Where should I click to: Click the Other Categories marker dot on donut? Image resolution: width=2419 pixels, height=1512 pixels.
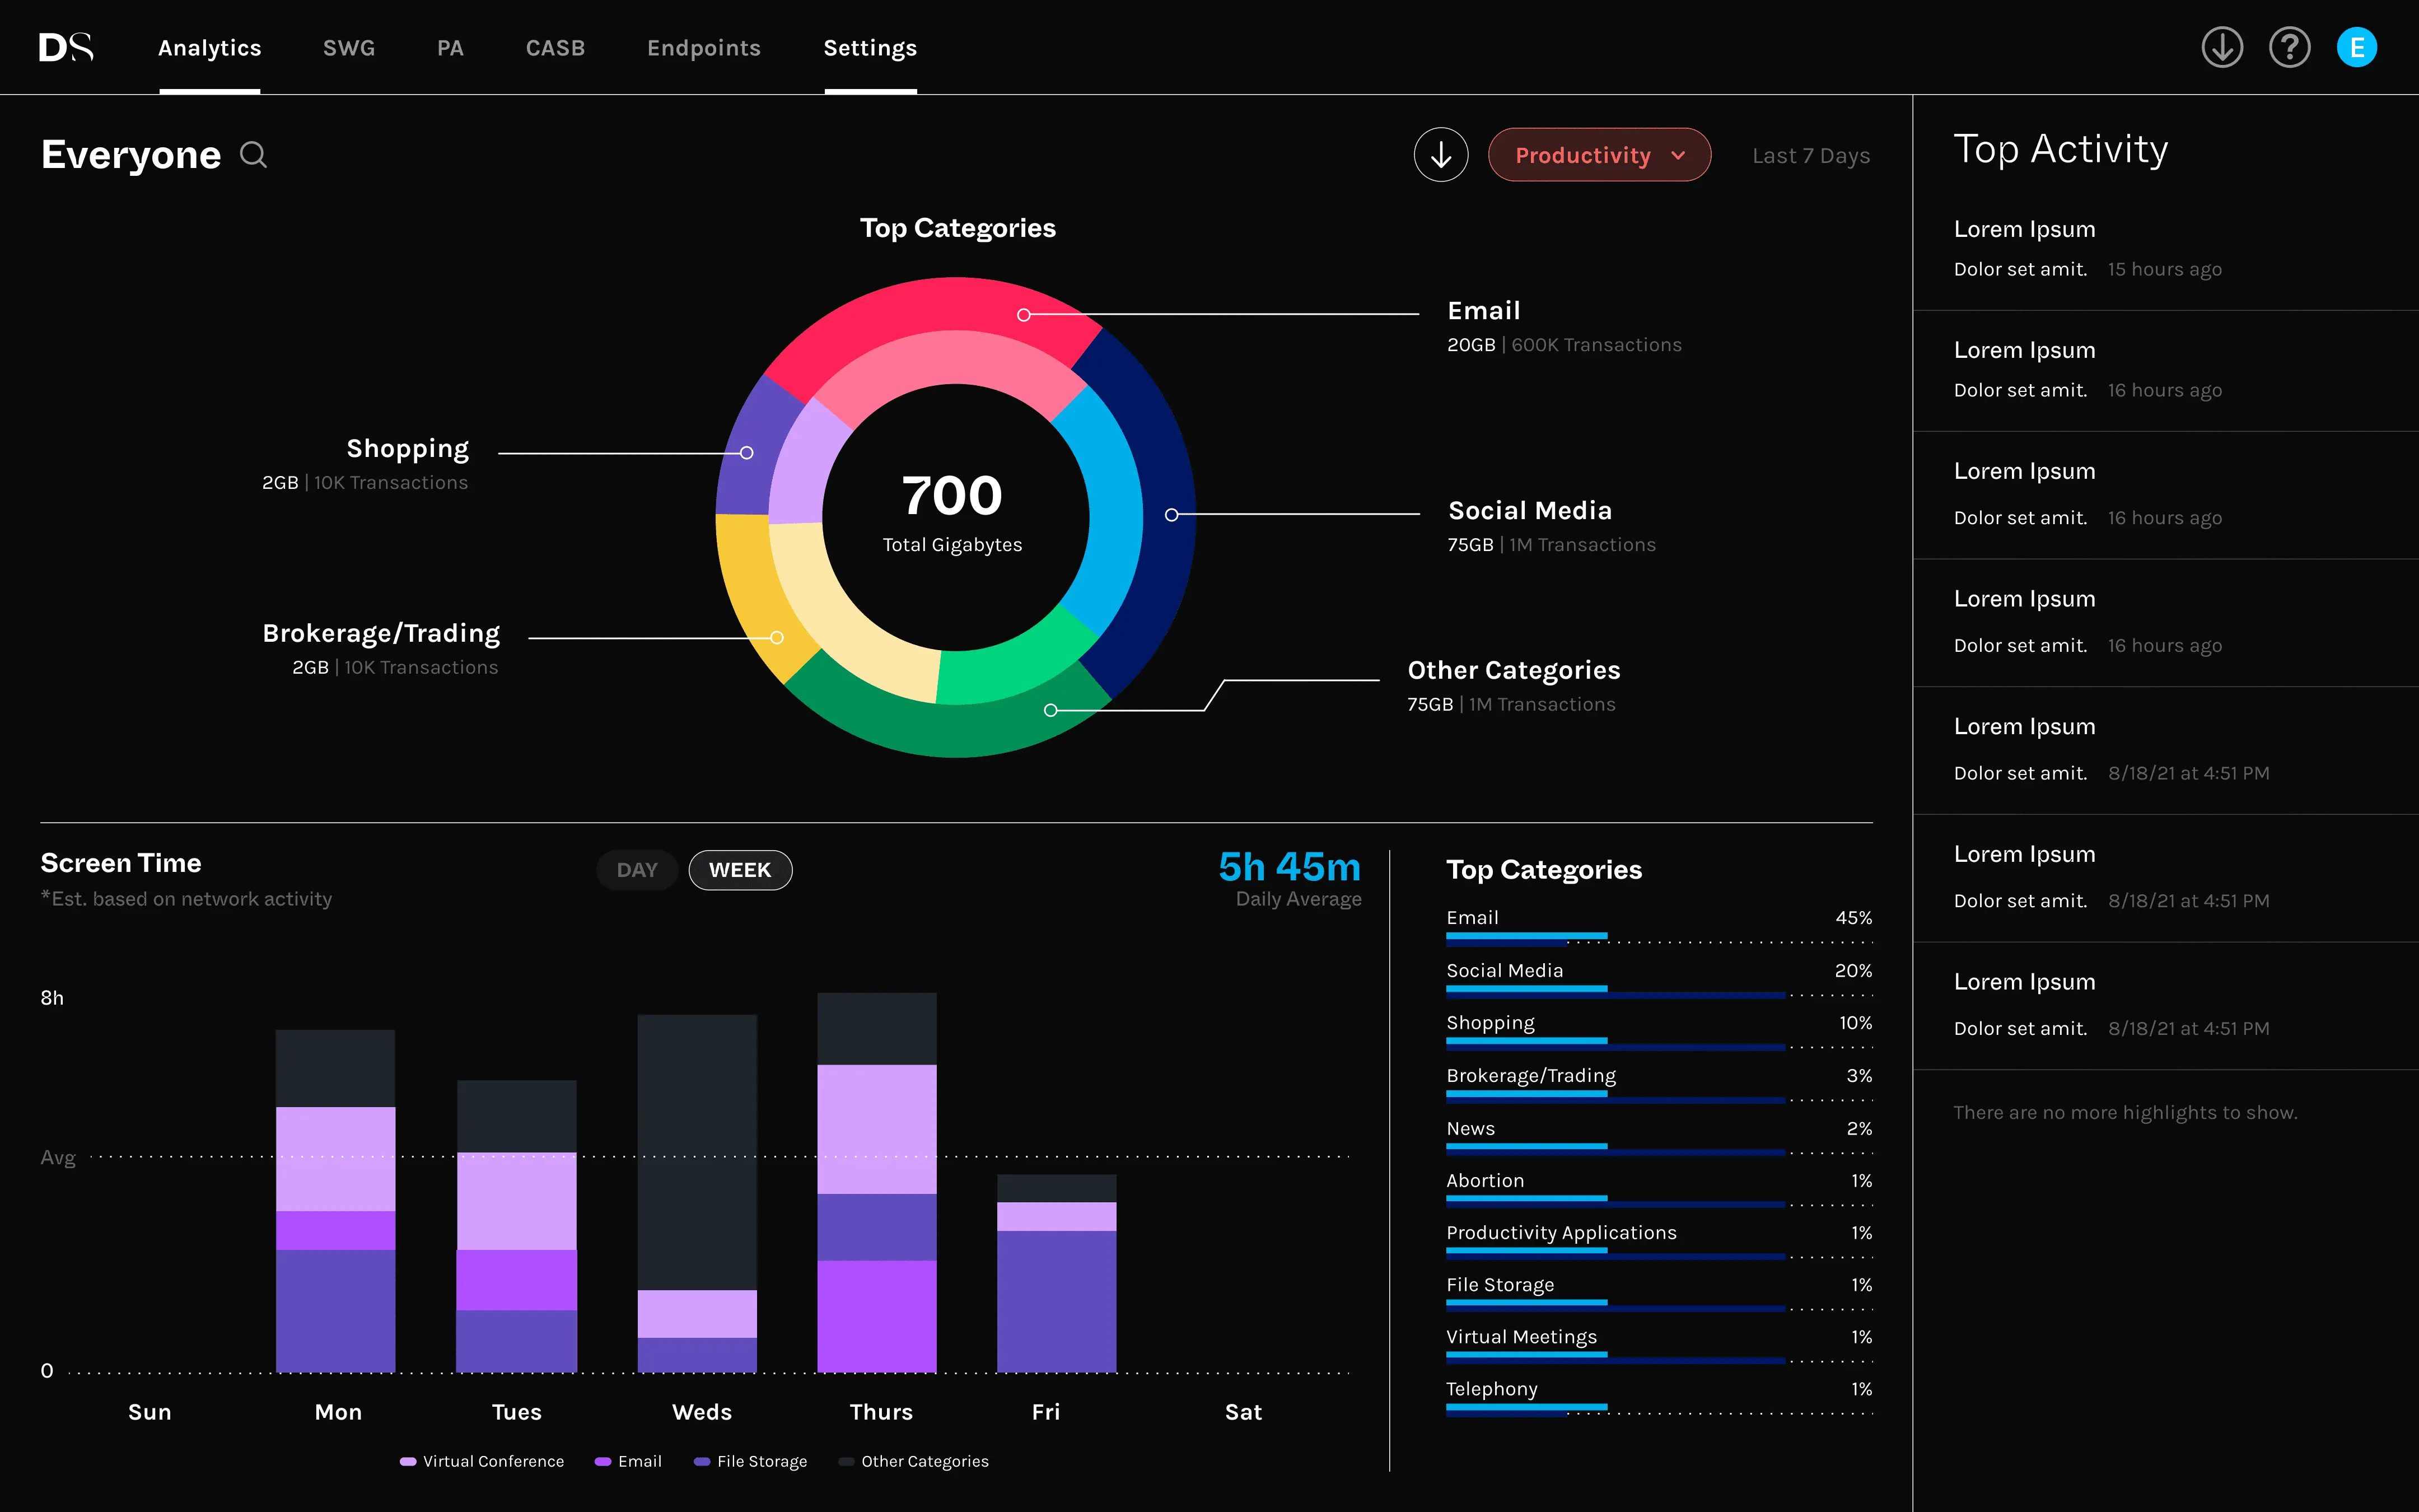tap(1050, 710)
